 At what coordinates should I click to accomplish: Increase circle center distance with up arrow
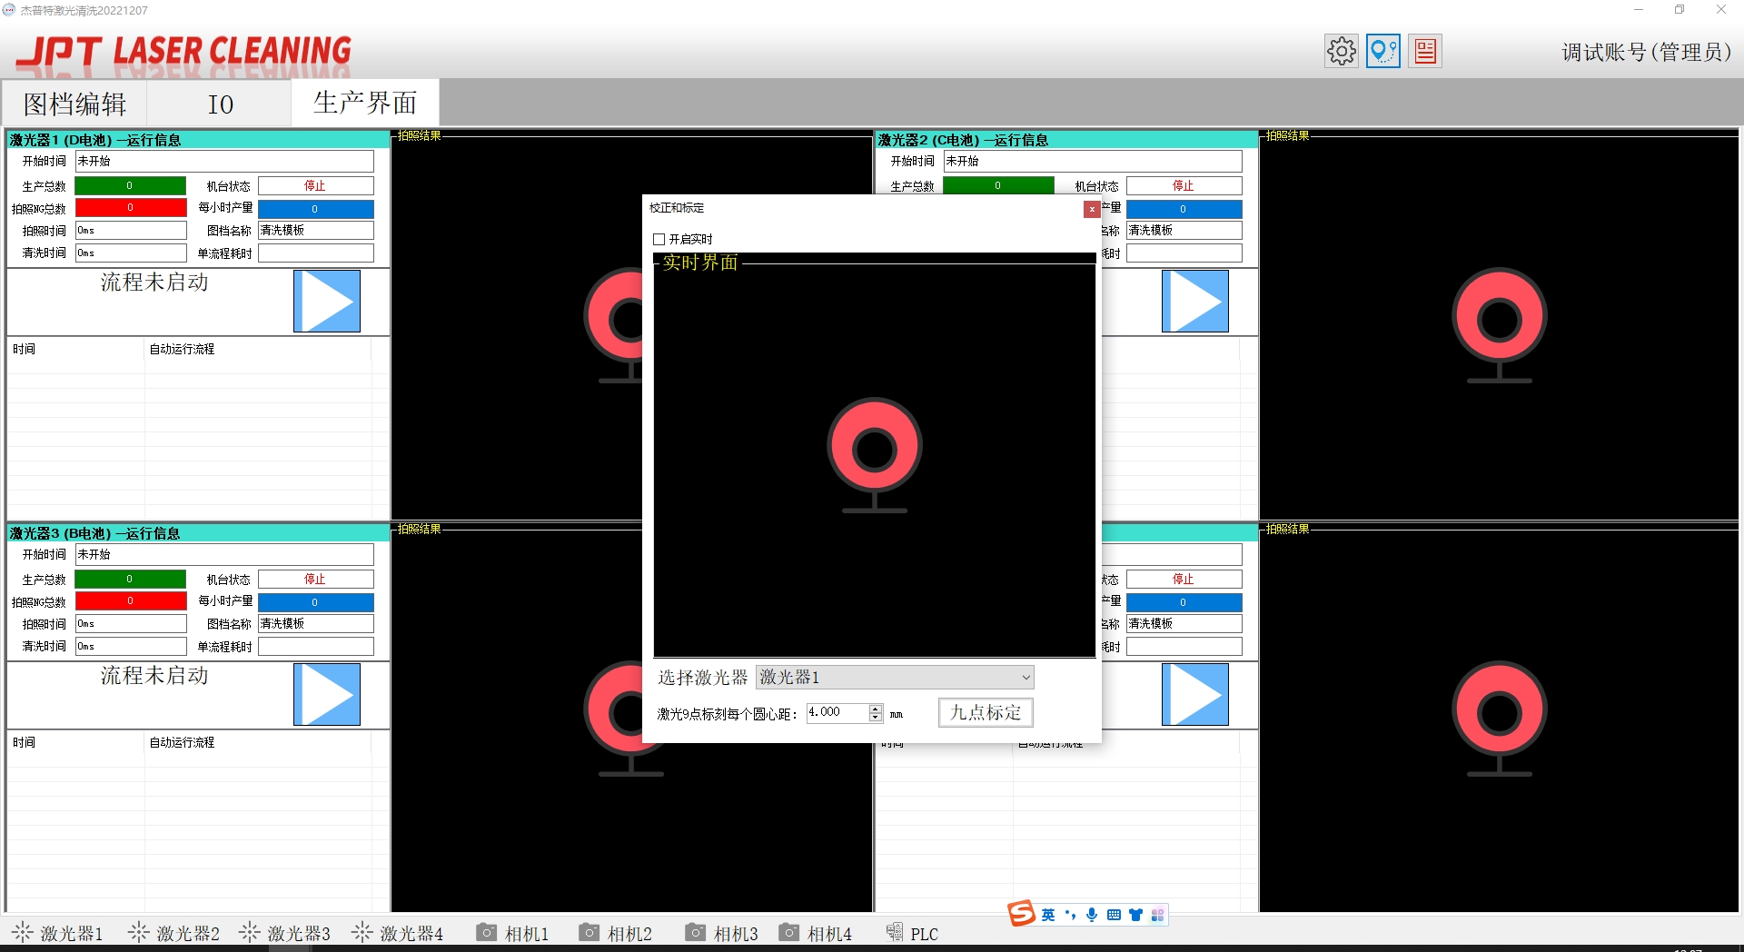pos(876,709)
